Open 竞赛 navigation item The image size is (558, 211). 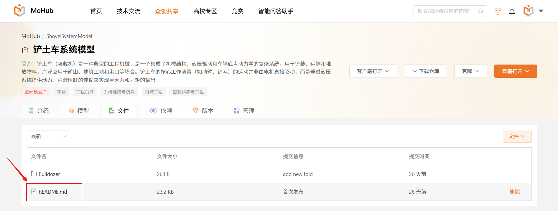pyautogui.click(x=238, y=11)
